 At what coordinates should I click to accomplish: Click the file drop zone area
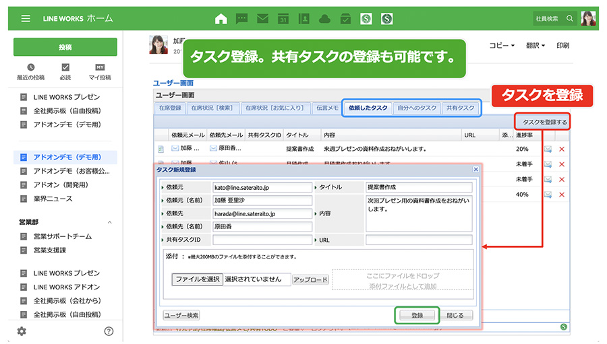click(403, 280)
